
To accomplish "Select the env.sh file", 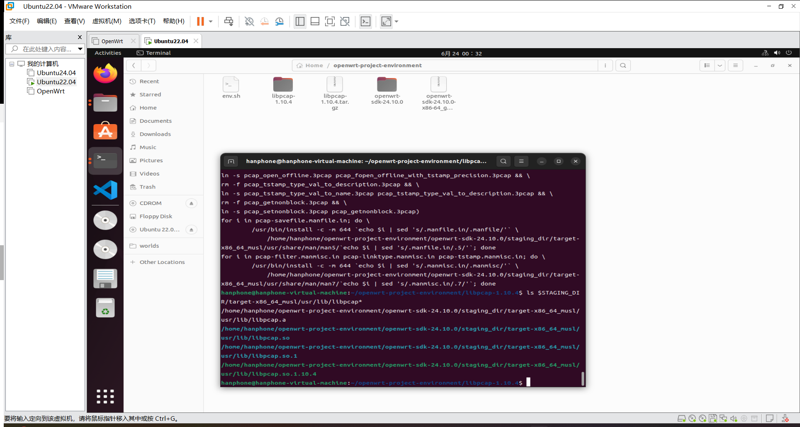I will click(231, 88).
